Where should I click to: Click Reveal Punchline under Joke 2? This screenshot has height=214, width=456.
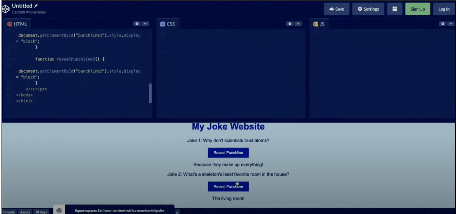click(228, 186)
